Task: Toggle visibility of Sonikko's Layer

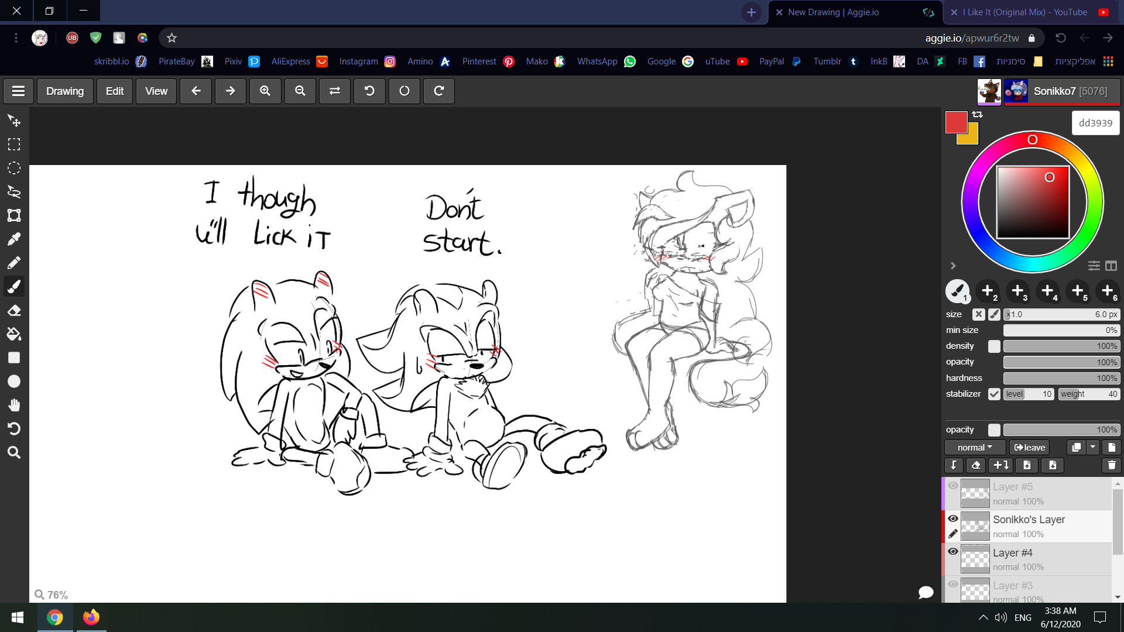Action: click(953, 519)
